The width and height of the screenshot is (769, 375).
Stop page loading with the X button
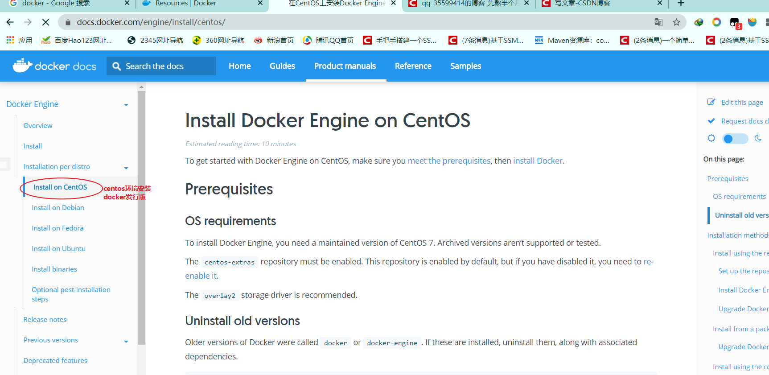click(45, 22)
